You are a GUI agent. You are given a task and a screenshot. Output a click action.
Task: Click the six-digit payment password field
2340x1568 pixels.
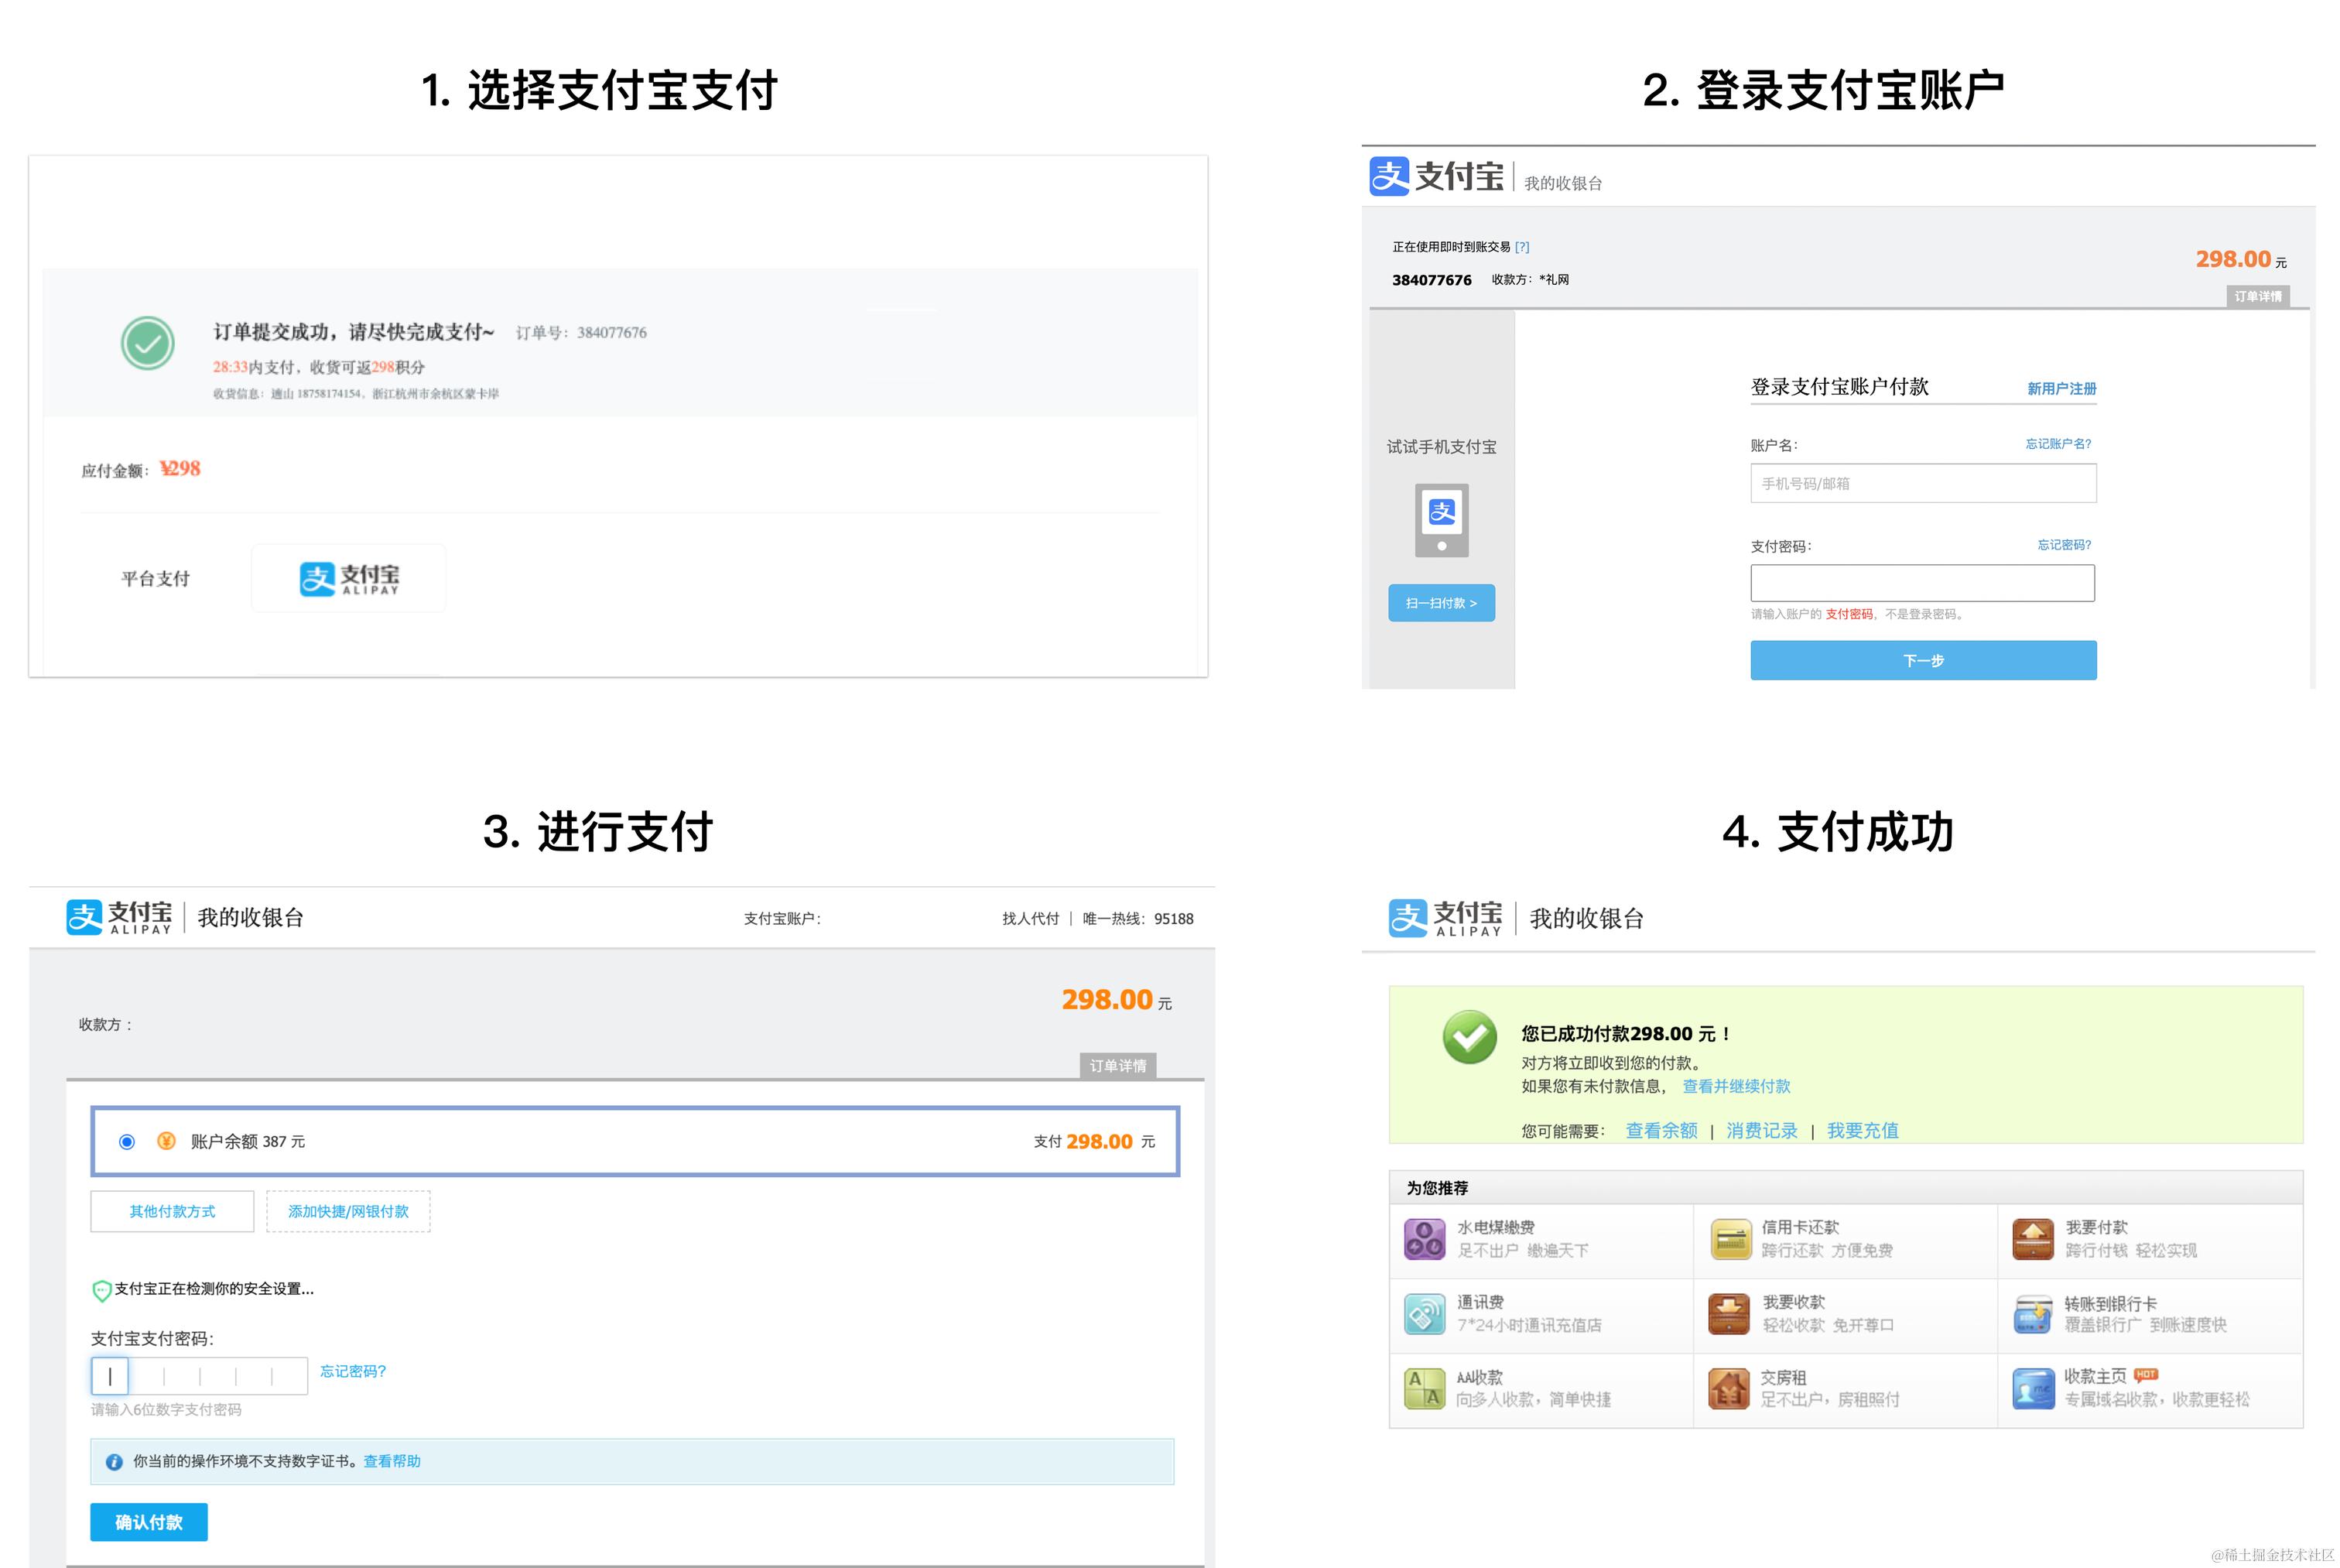[x=199, y=1376]
